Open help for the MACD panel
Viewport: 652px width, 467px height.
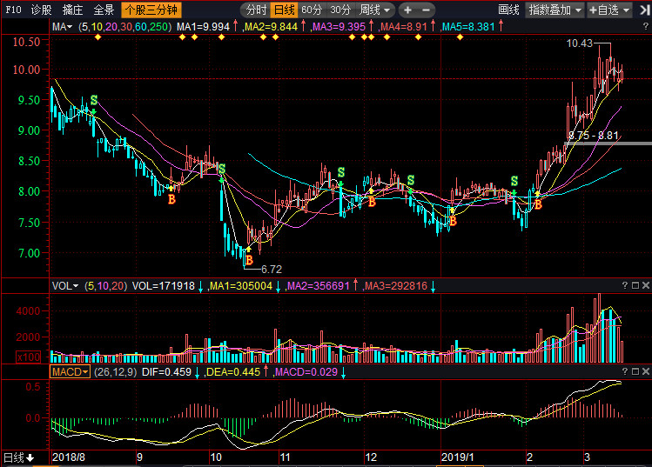pyautogui.click(x=625, y=371)
